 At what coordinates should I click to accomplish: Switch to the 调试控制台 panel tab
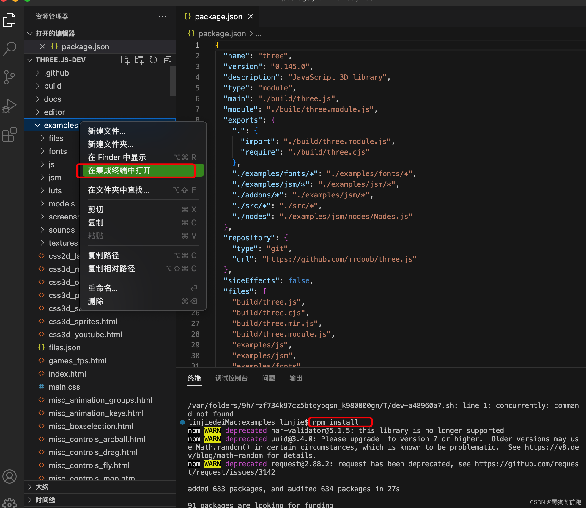(231, 378)
